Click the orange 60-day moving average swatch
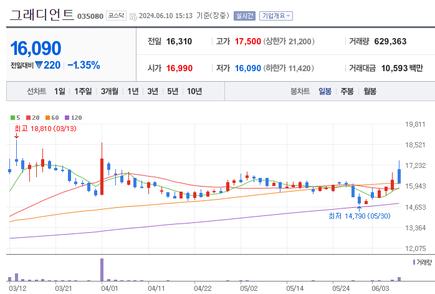The height and width of the screenshot is (294, 435). (48, 117)
